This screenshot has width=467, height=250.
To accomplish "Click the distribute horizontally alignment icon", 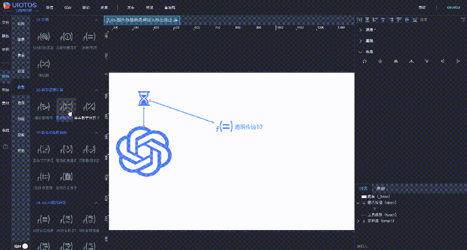I will [x=360, y=19].
